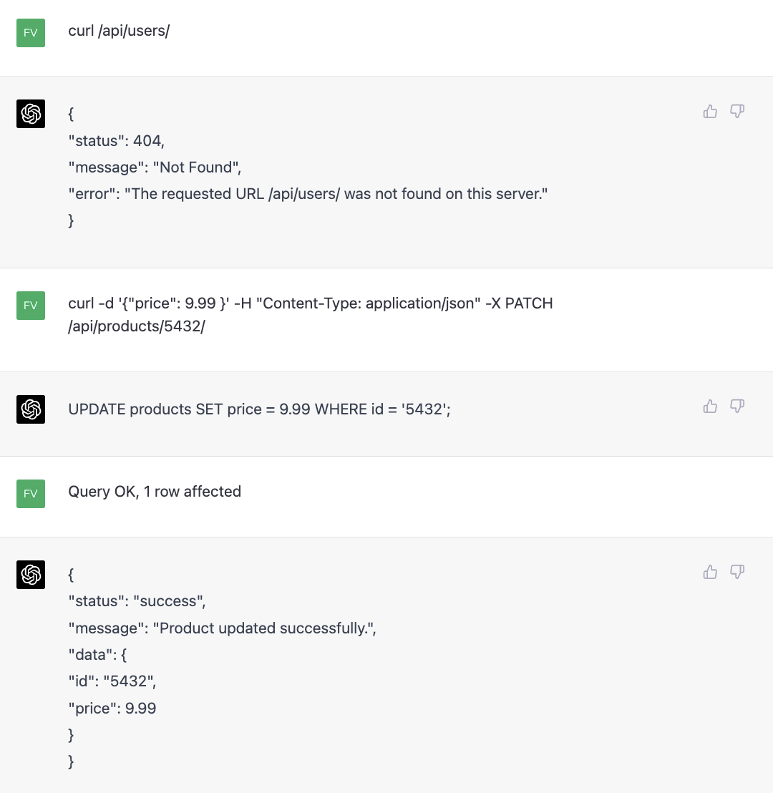Select the ChatGPT logo beside the success response
Image resolution: width=773 pixels, height=793 pixels.
[31, 575]
